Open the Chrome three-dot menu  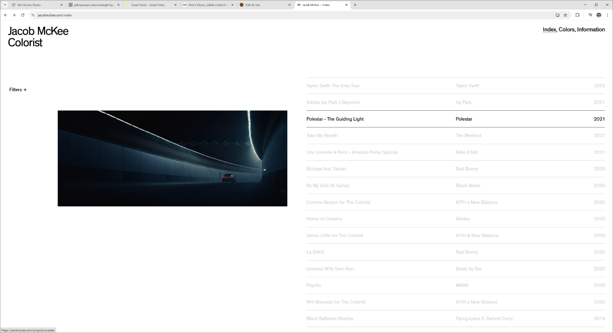(x=607, y=15)
